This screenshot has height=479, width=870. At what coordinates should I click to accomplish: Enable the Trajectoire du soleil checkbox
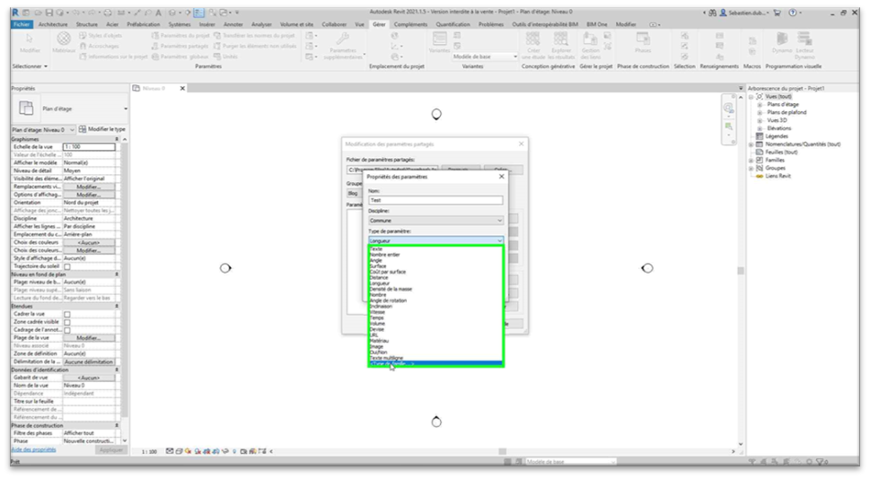[x=66, y=266]
